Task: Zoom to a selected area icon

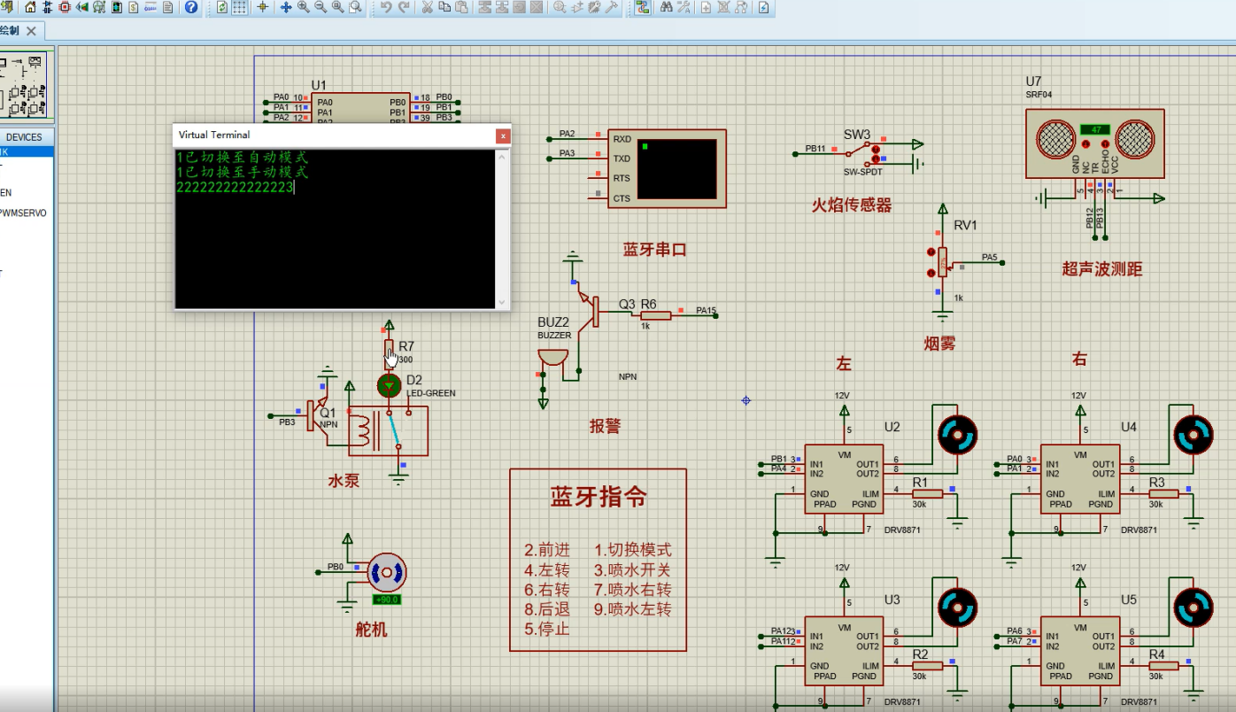Action: click(355, 7)
